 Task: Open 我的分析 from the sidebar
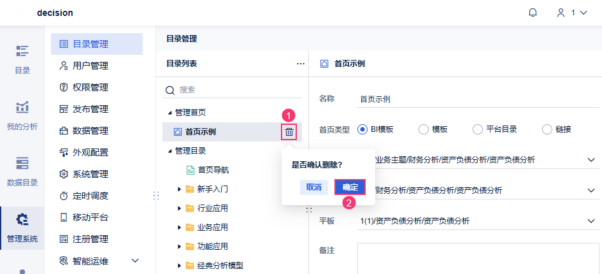click(x=22, y=115)
